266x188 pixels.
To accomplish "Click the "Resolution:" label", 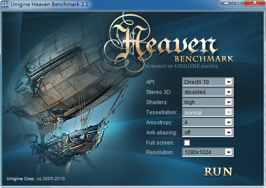I will (160, 152).
